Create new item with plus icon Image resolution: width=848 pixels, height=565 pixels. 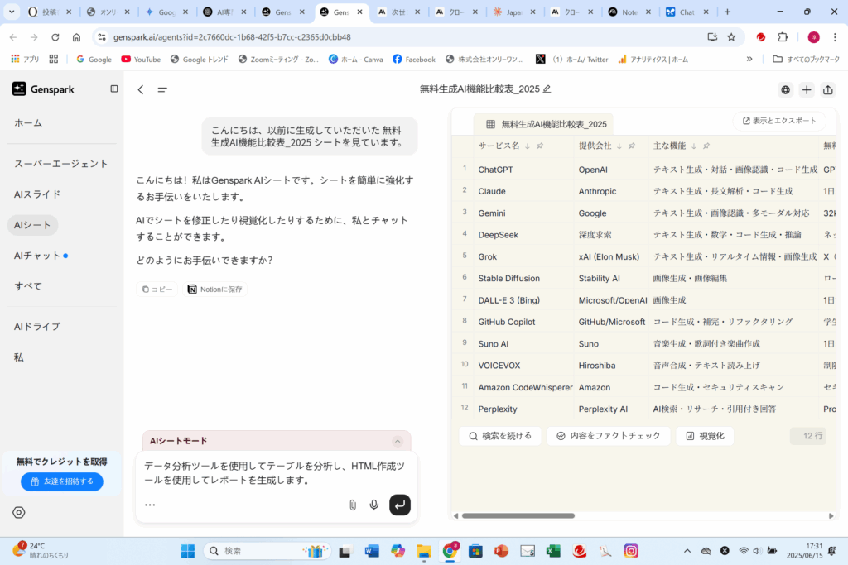[x=807, y=90]
